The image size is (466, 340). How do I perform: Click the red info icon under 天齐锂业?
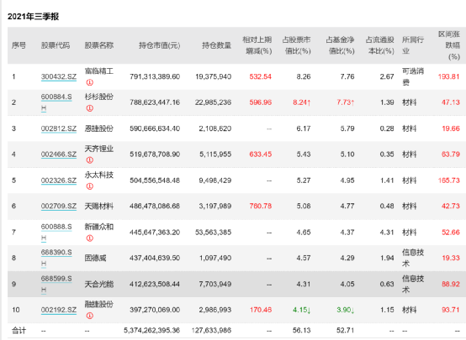[89, 160]
